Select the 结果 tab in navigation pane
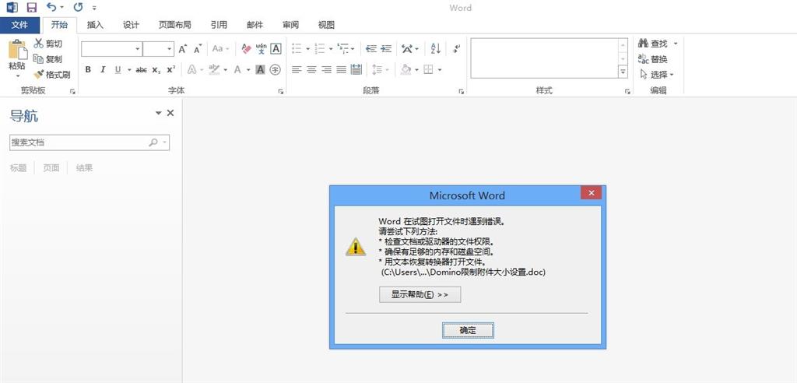 click(x=84, y=168)
